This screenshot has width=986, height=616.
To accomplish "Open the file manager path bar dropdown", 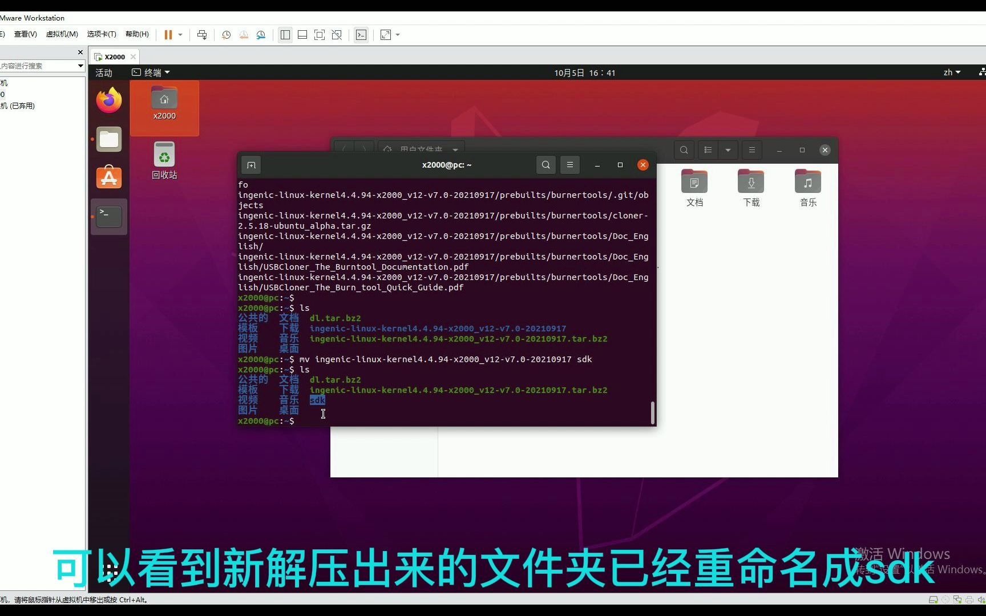I will click(455, 150).
